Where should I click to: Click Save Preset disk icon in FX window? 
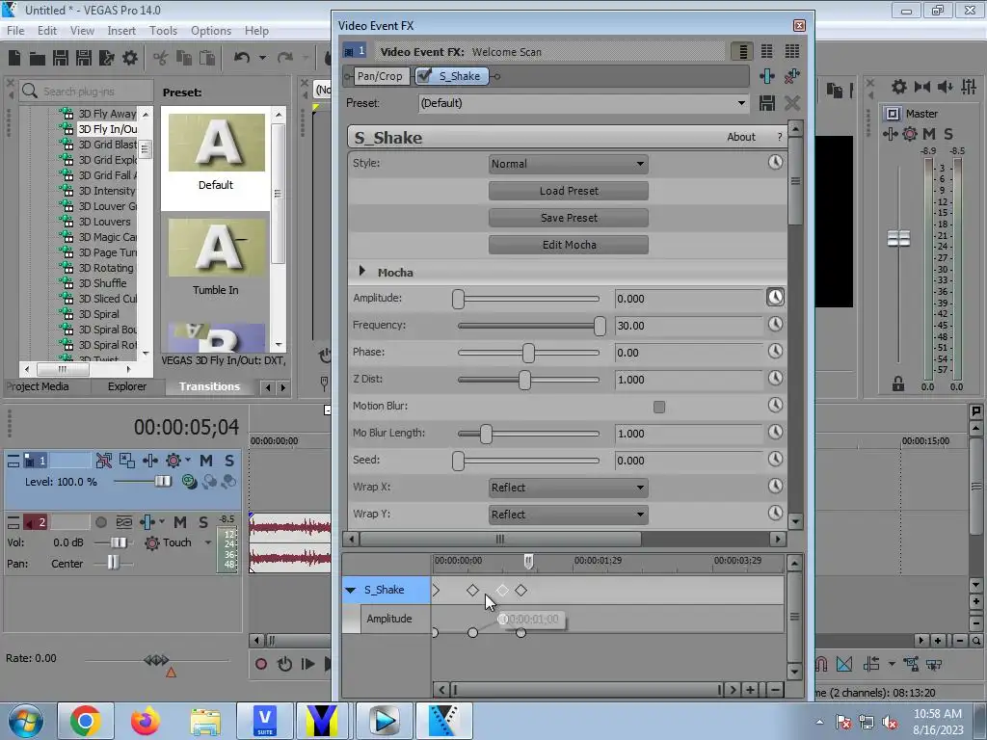point(766,103)
